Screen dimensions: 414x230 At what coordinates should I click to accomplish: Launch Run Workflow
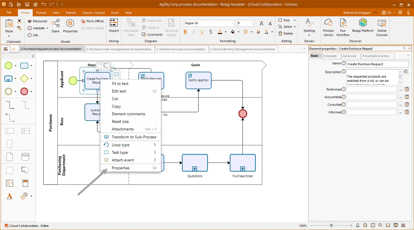(x=343, y=28)
